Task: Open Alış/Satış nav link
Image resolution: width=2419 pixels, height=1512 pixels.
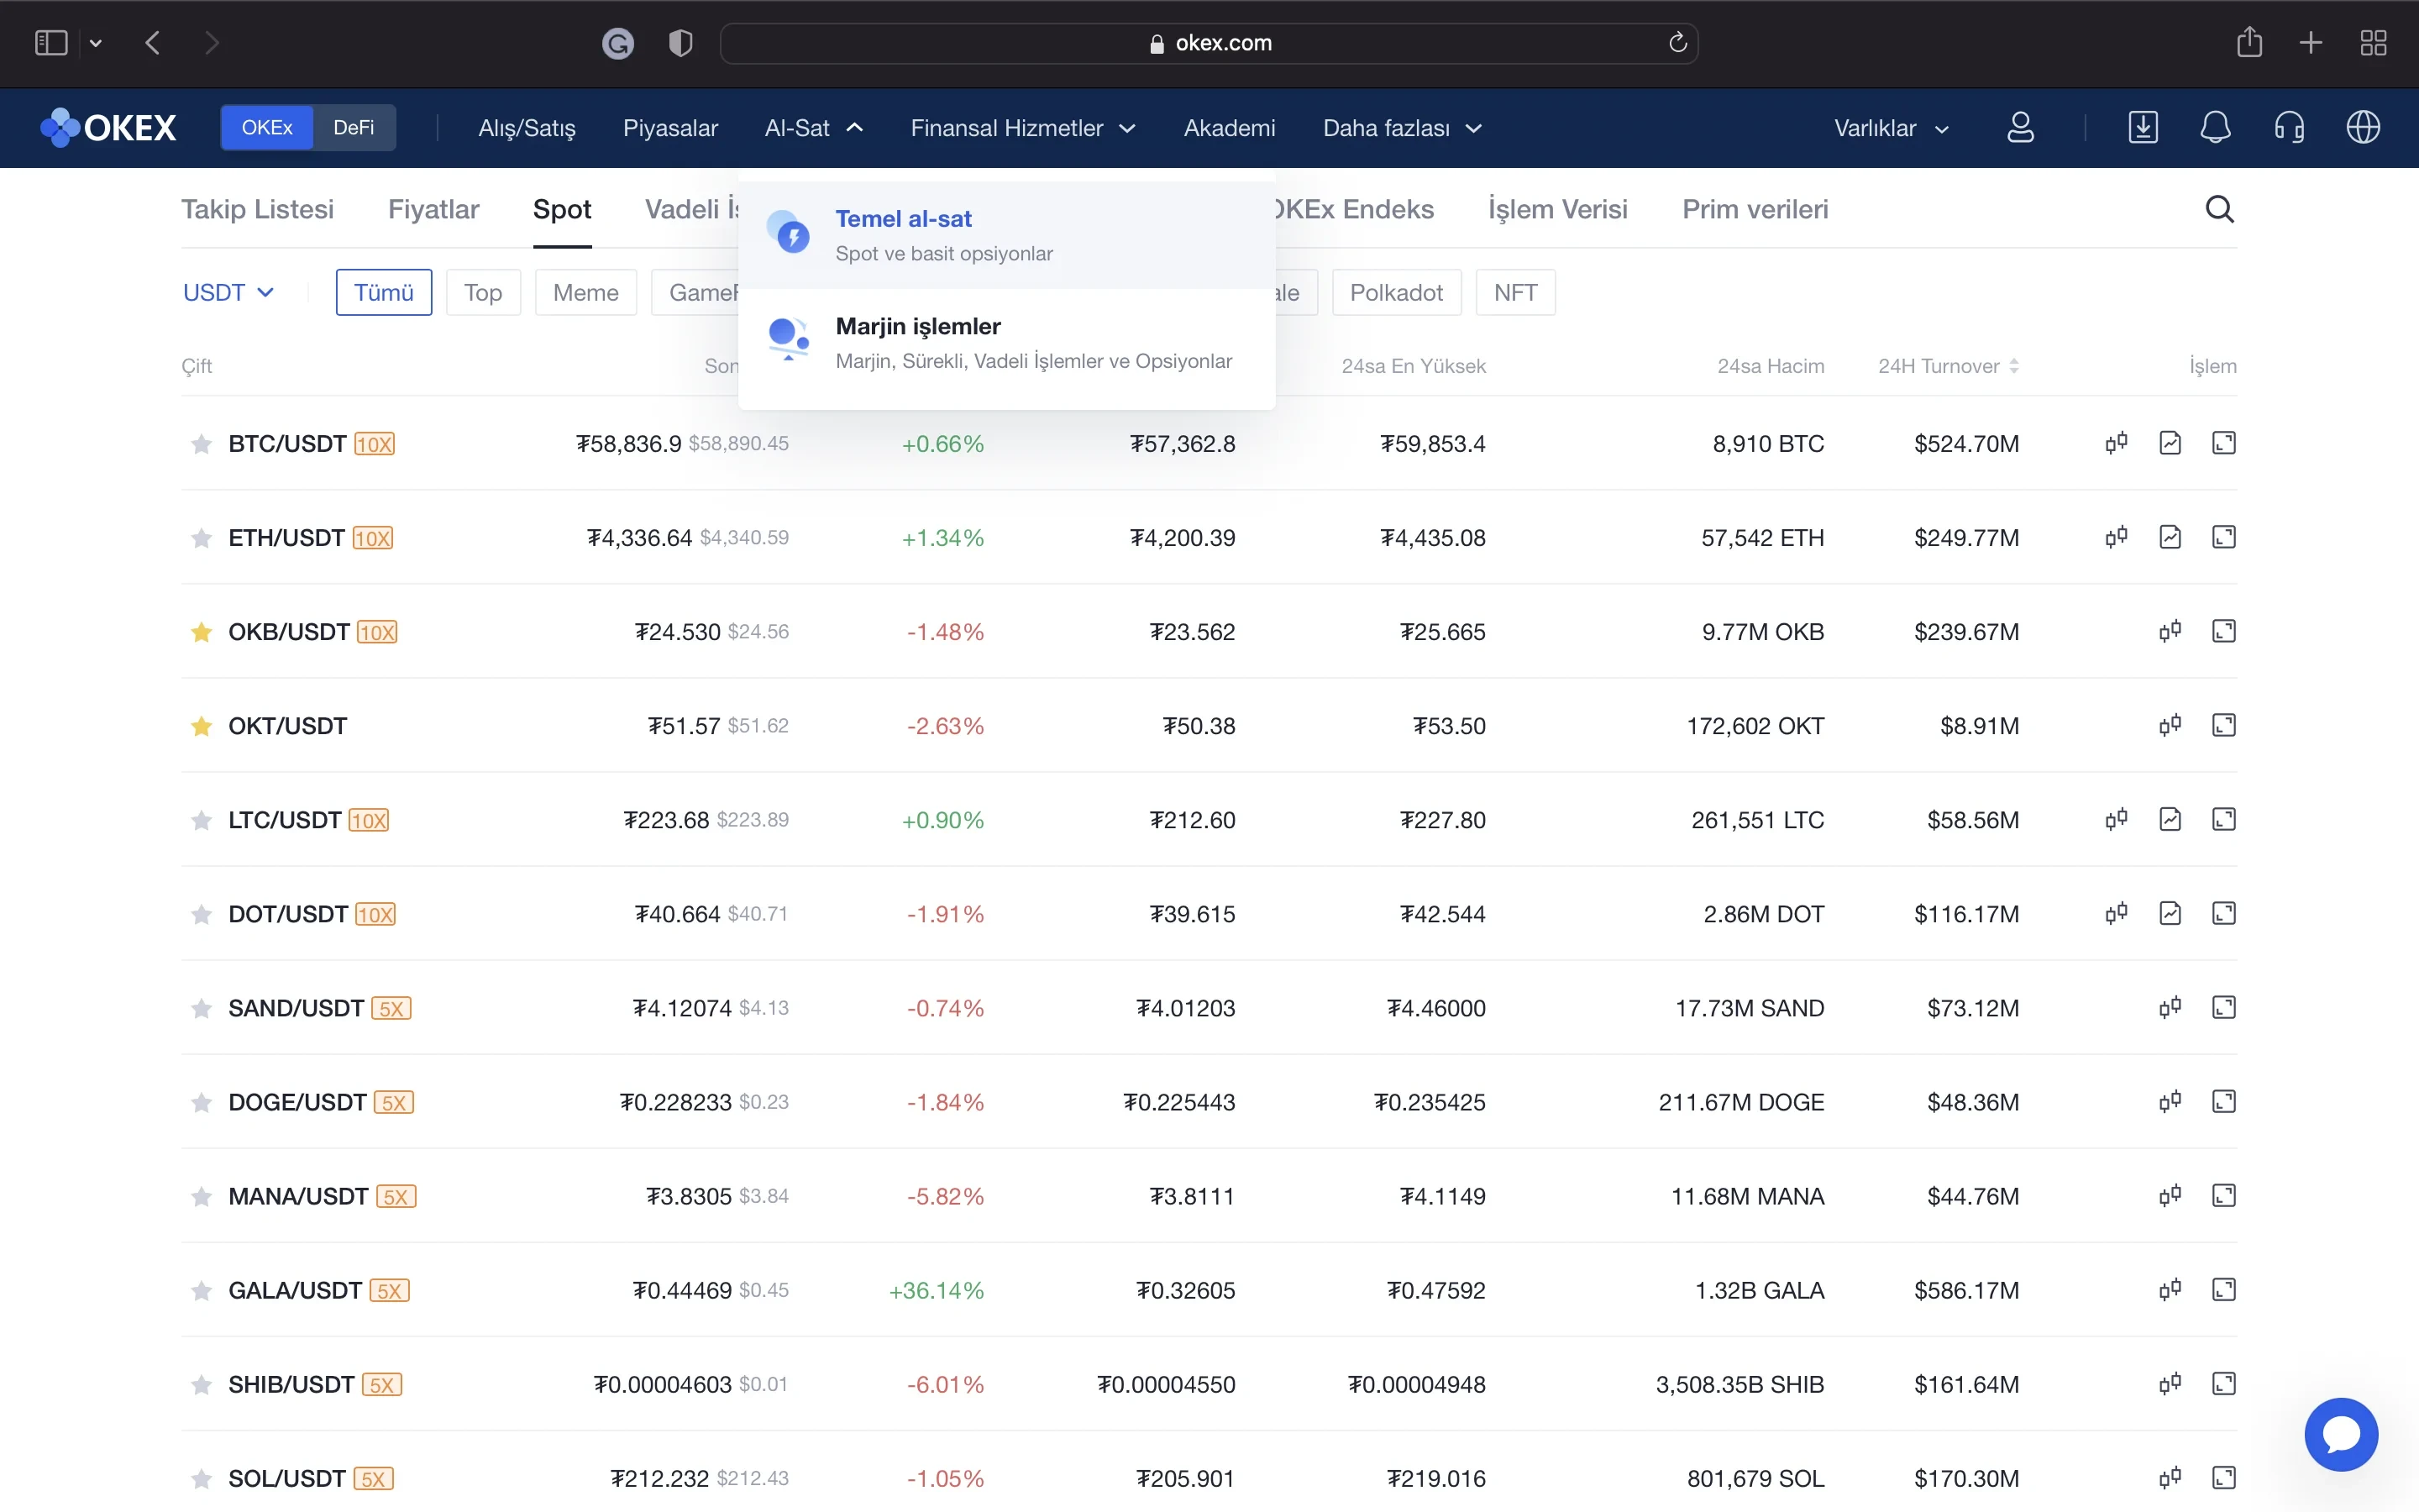Action: 527,128
